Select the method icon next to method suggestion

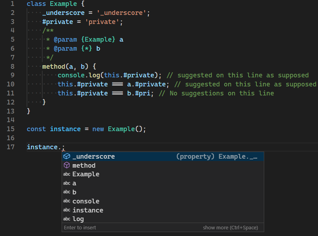[x=66, y=165]
